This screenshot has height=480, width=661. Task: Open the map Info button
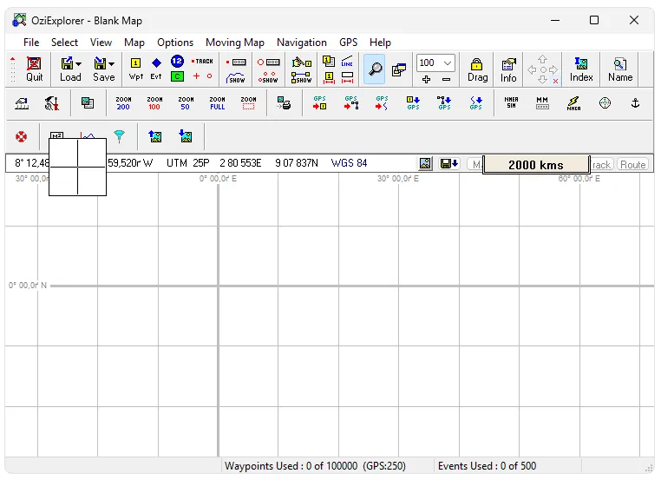point(508,69)
